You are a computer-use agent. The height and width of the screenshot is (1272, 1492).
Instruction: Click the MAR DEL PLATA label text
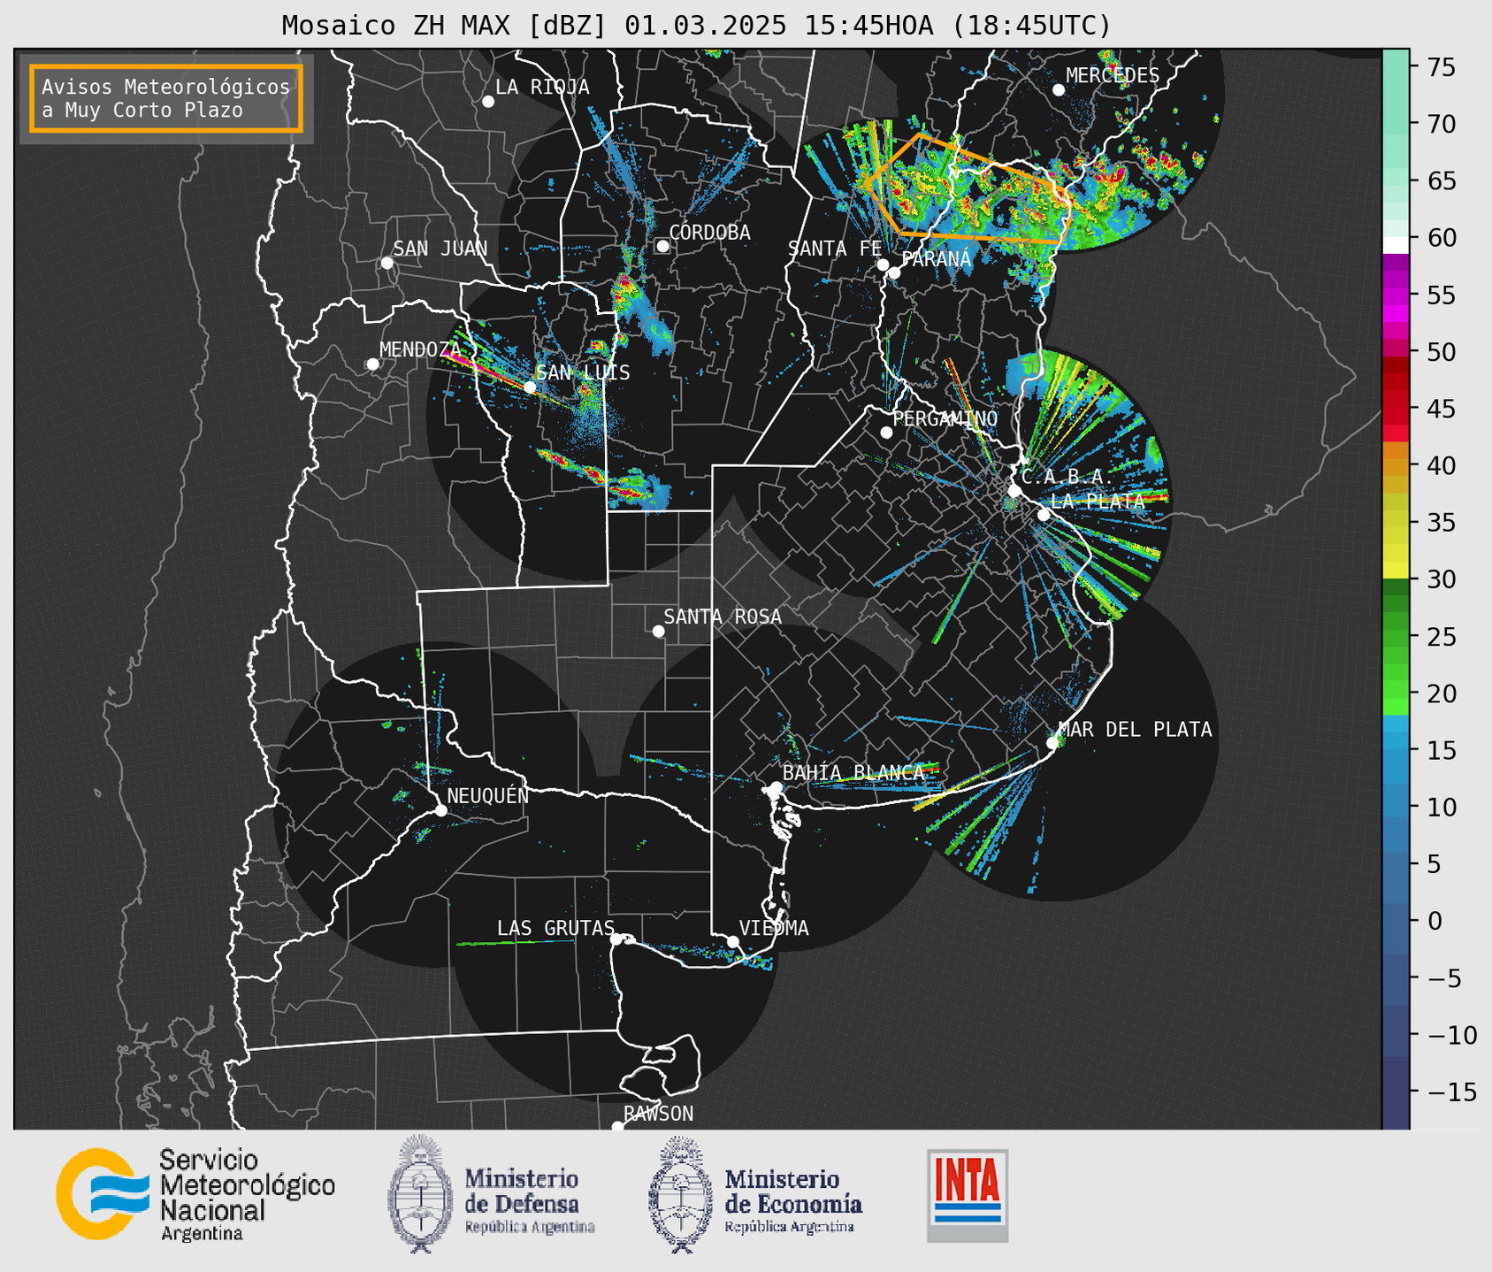point(1135,729)
